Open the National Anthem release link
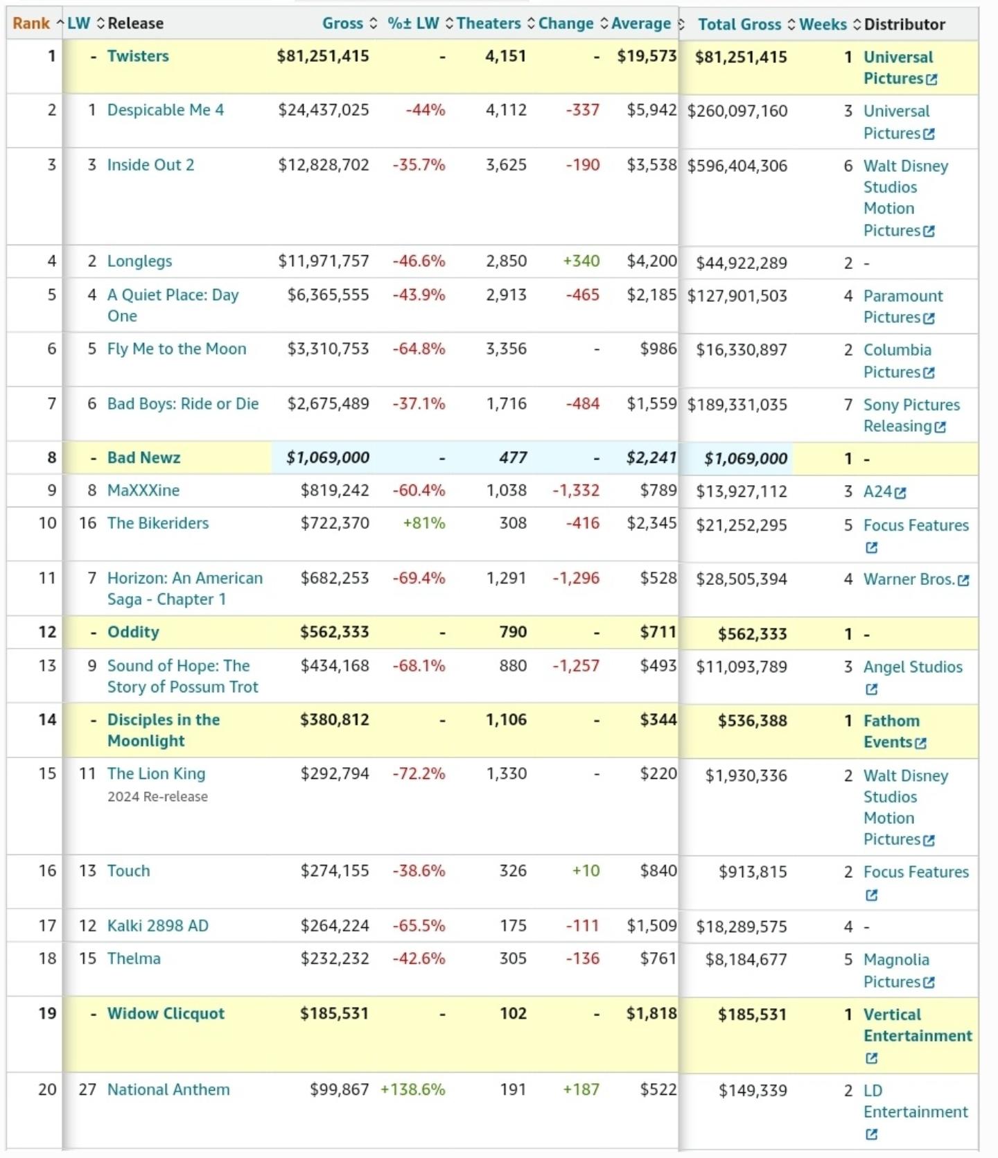Viewport: 998px width, 1158px height. 168,1089
